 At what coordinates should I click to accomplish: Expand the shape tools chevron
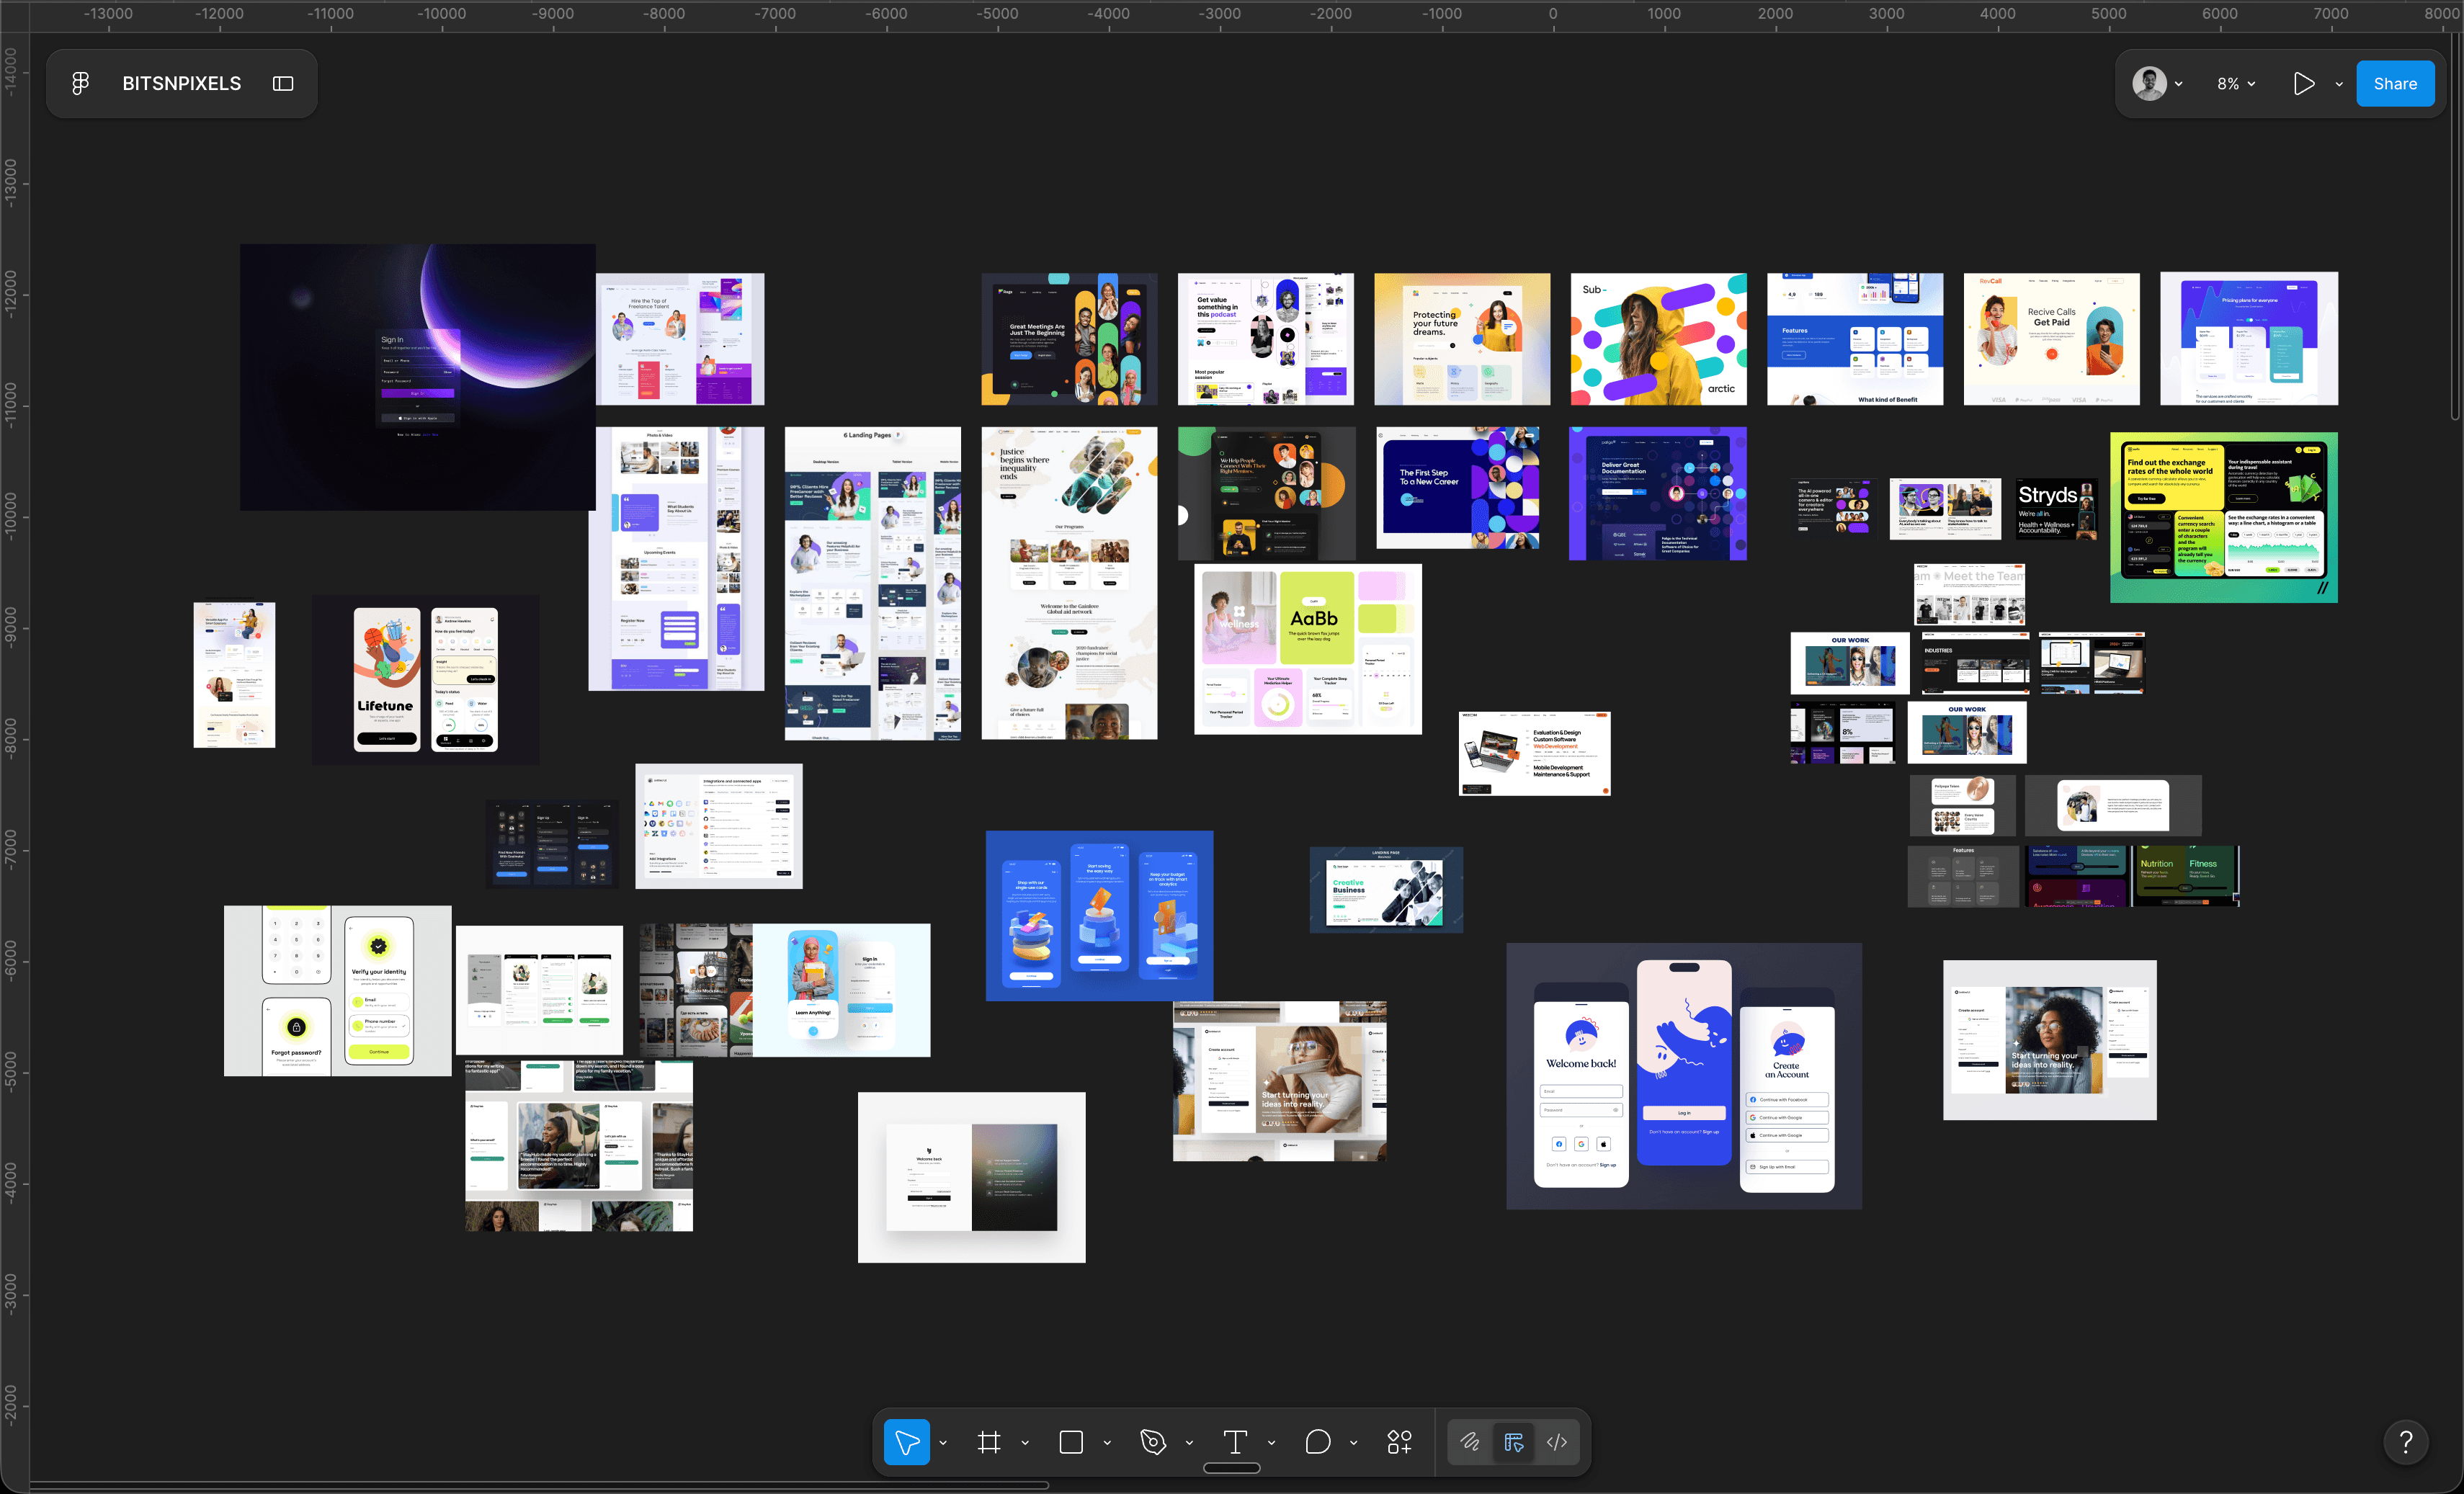click(1107, 1442)
